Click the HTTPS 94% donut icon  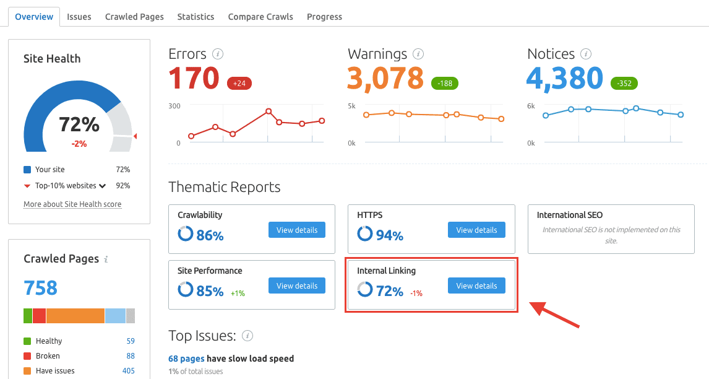pyautogui.click(x=365, y=234)
